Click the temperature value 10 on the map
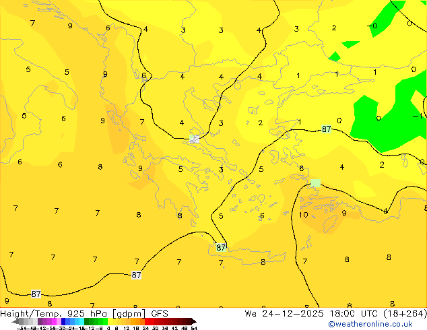This screenshot has height=330, width=427. (x=303, y=215)
